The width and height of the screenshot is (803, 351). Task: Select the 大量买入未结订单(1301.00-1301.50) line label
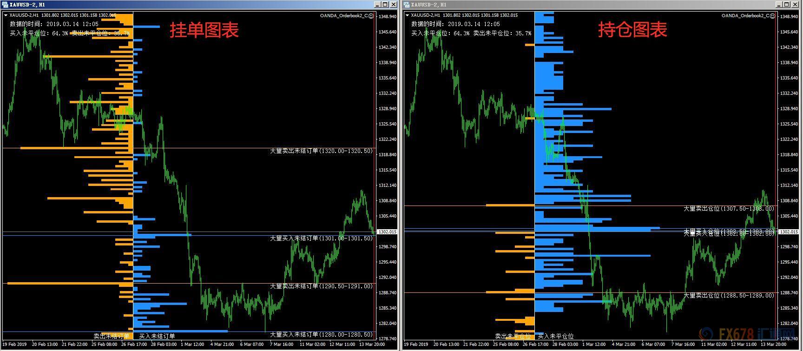coord(321,238)
